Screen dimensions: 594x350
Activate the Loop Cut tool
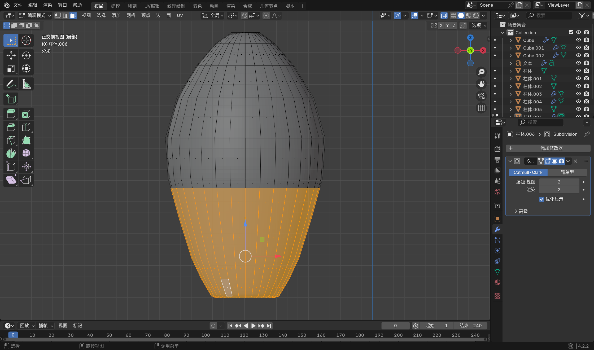pyautogui.click(x=26, y=127)
